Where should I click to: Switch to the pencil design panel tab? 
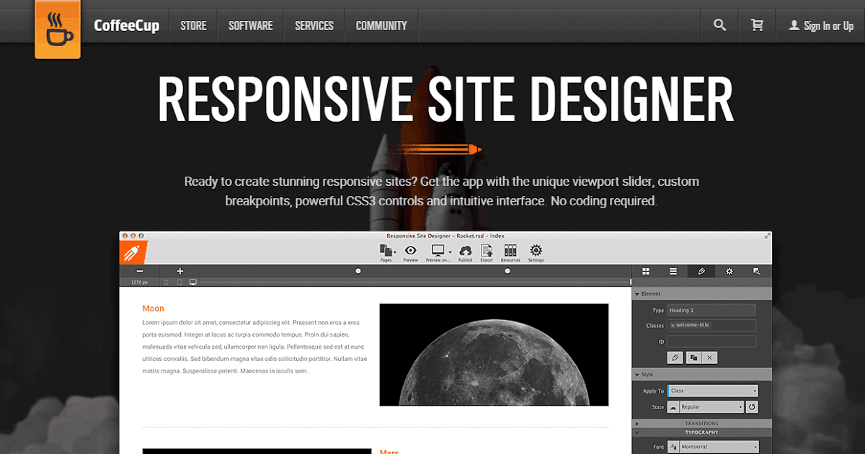(701, 272)
